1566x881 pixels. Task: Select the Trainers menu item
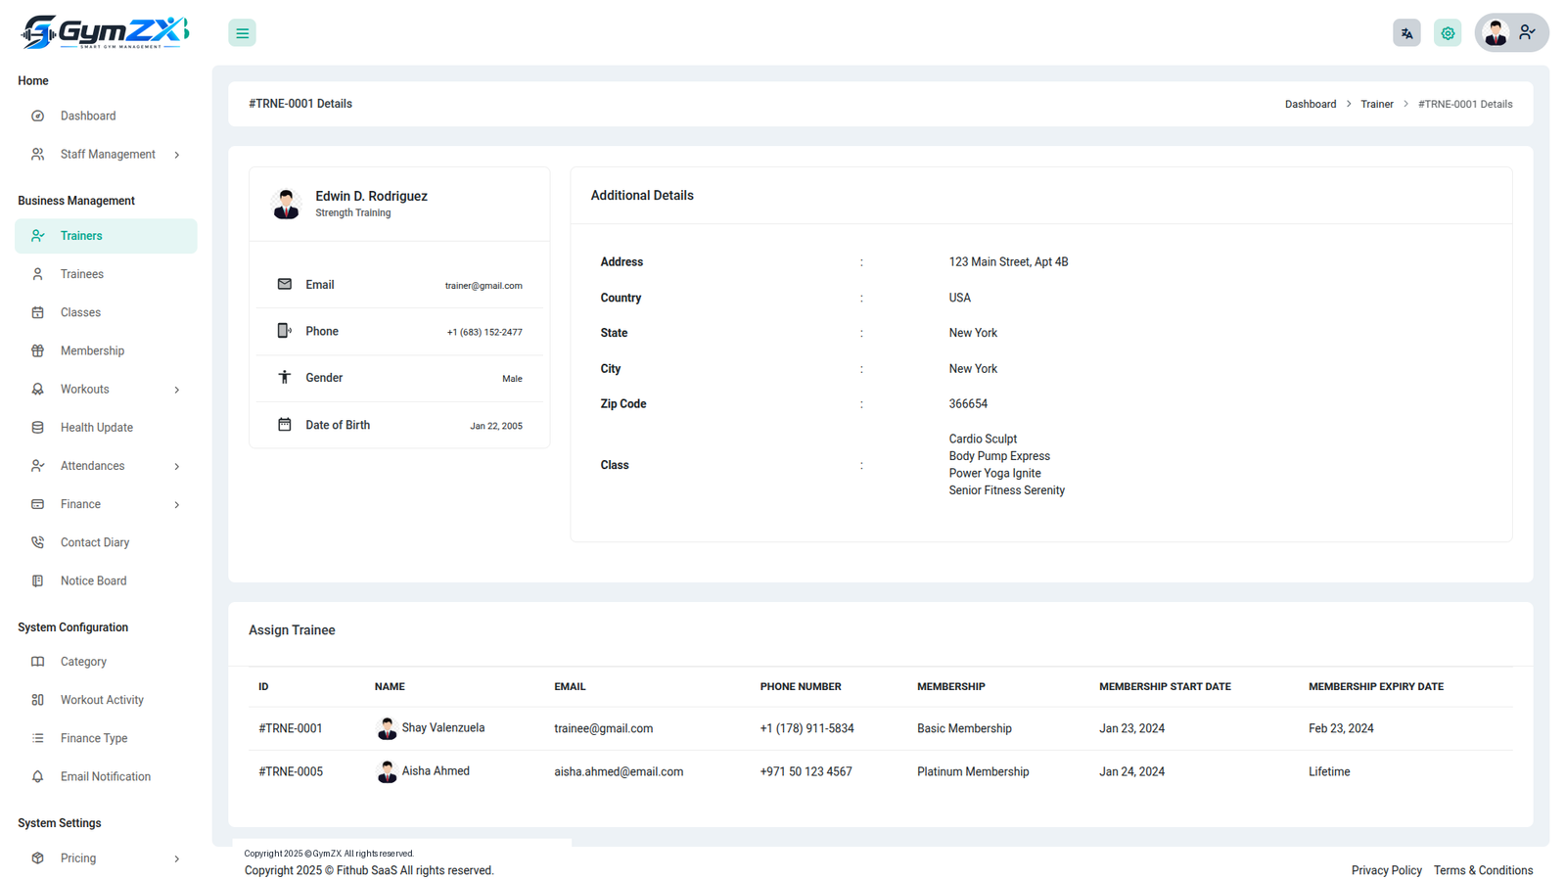(x=106, y=236)
